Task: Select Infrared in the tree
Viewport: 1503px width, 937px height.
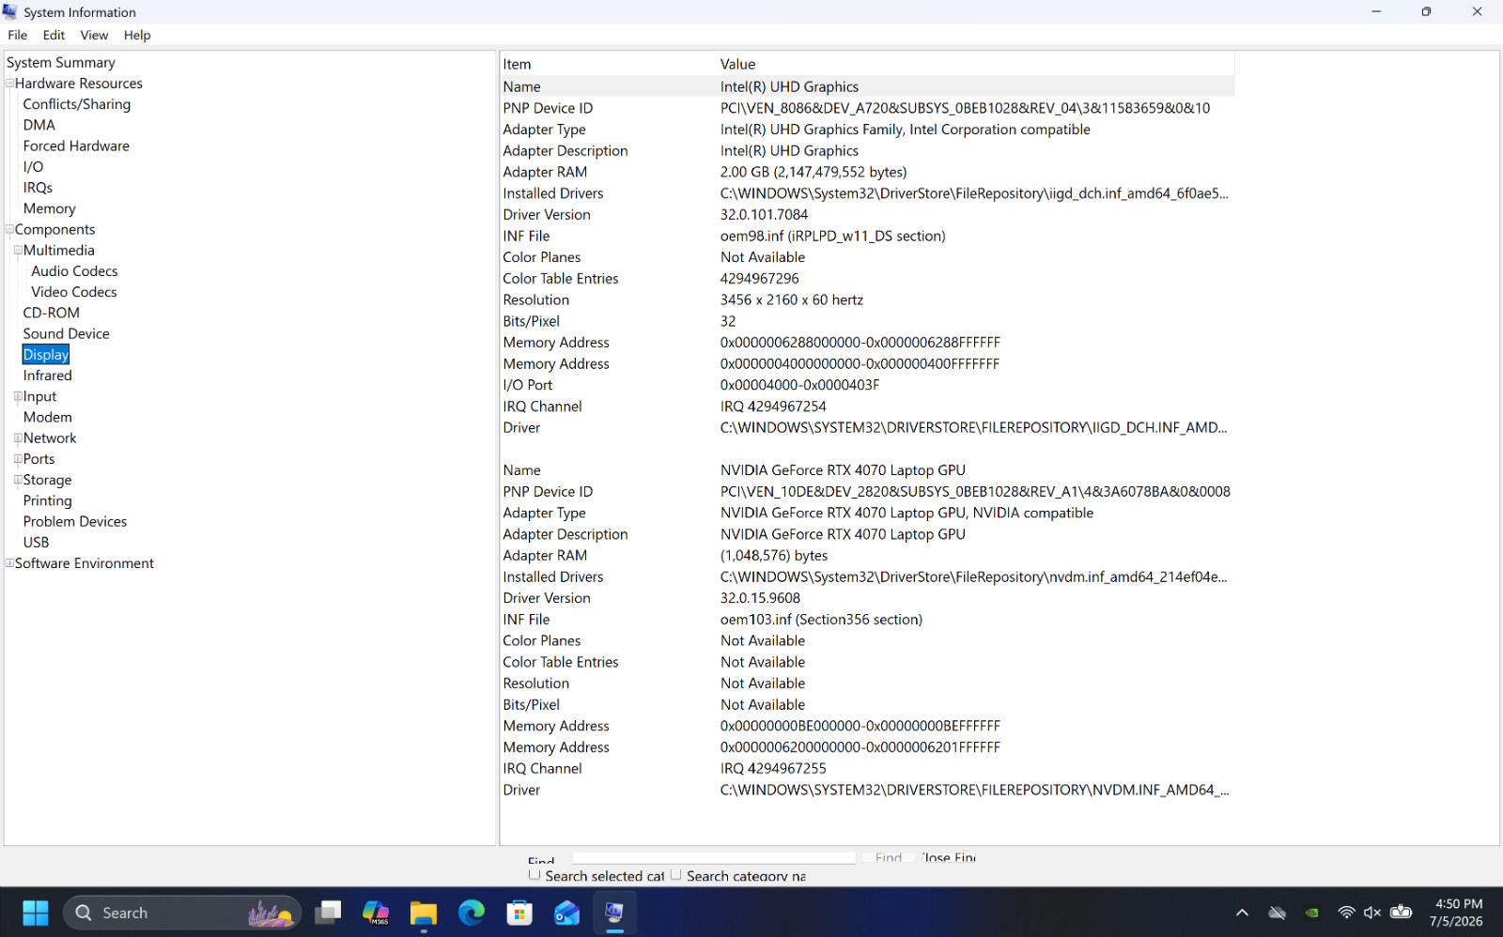Action: pos(48,376)
